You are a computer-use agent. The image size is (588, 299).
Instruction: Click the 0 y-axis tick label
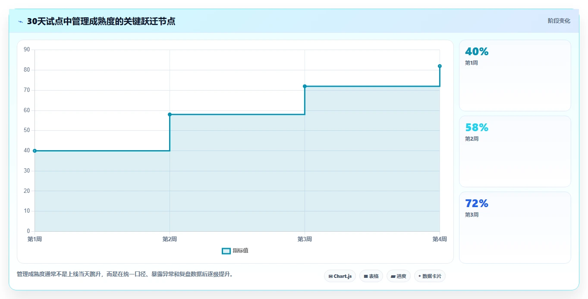tap(28, 231)
